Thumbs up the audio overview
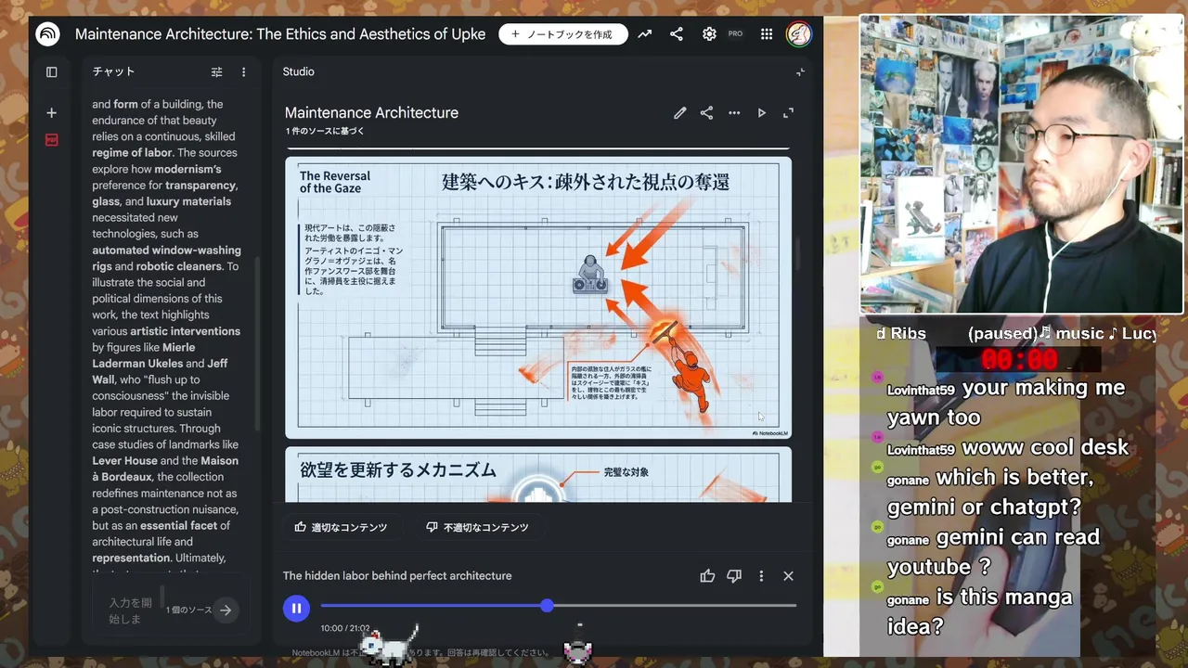 [x=707, y=576]
